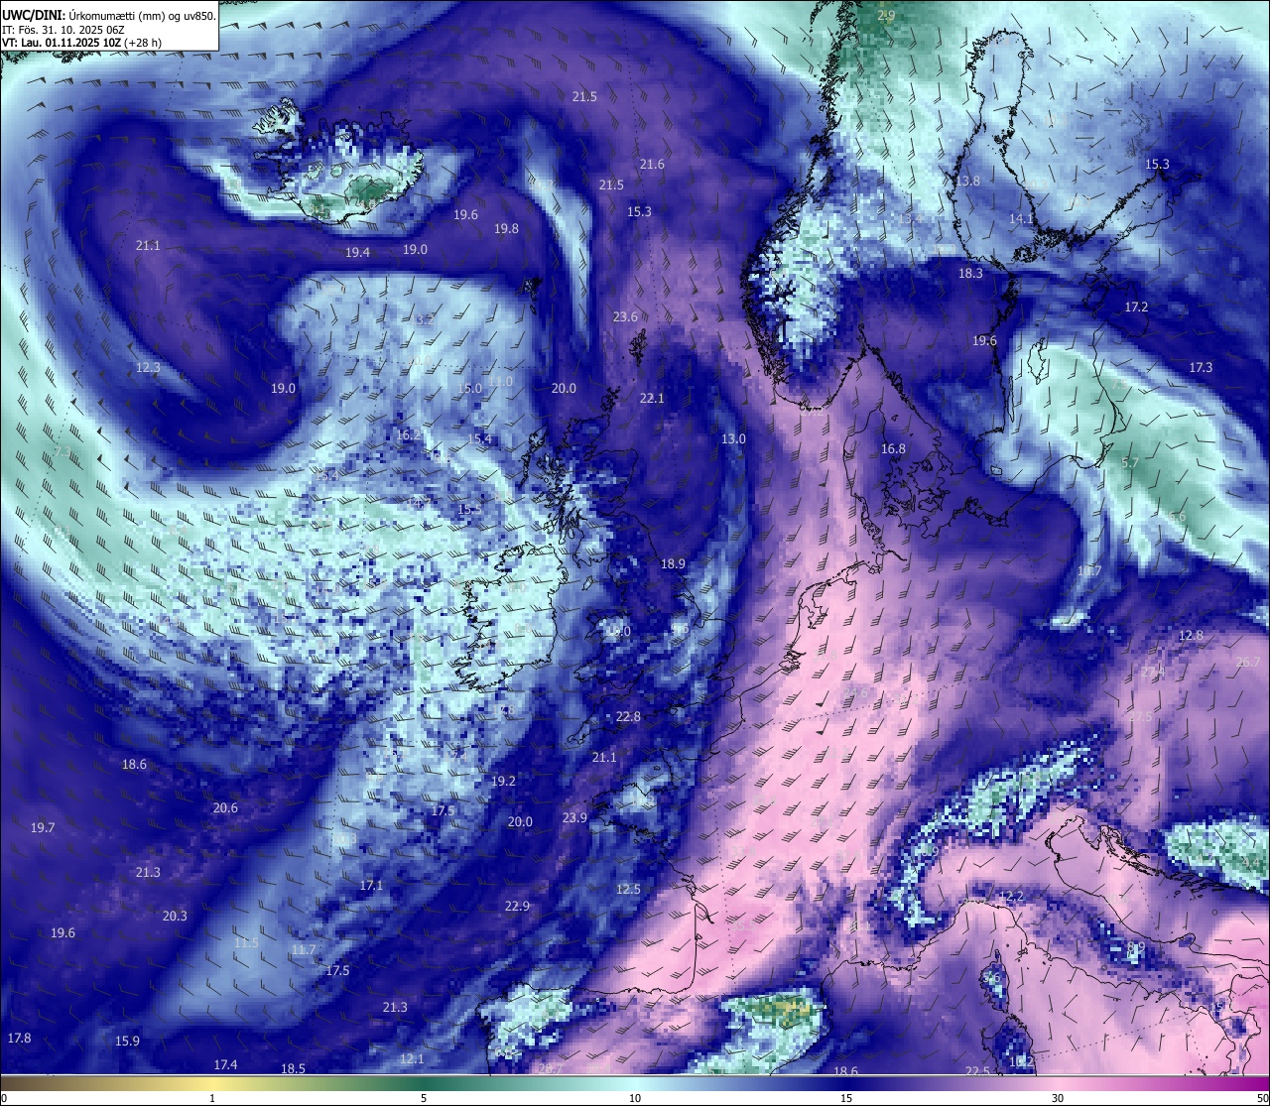Select the 22.9 value label

point(517,906)
